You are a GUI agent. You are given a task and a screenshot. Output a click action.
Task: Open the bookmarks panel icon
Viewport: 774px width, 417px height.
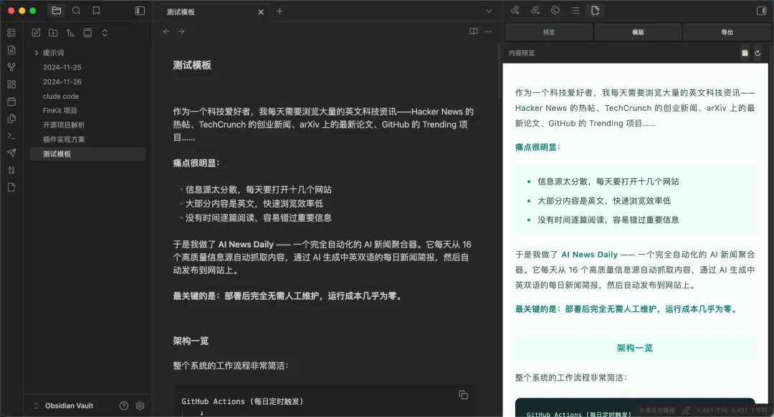coord(96,10)
